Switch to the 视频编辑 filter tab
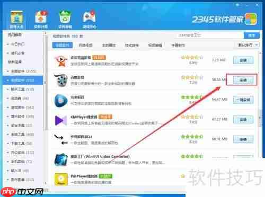 pyautogui.click(x=155, y=45)
